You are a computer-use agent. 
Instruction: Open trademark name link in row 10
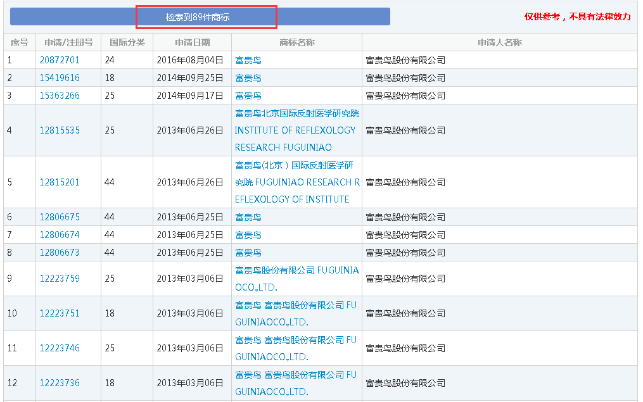click(x=296, y=313)
